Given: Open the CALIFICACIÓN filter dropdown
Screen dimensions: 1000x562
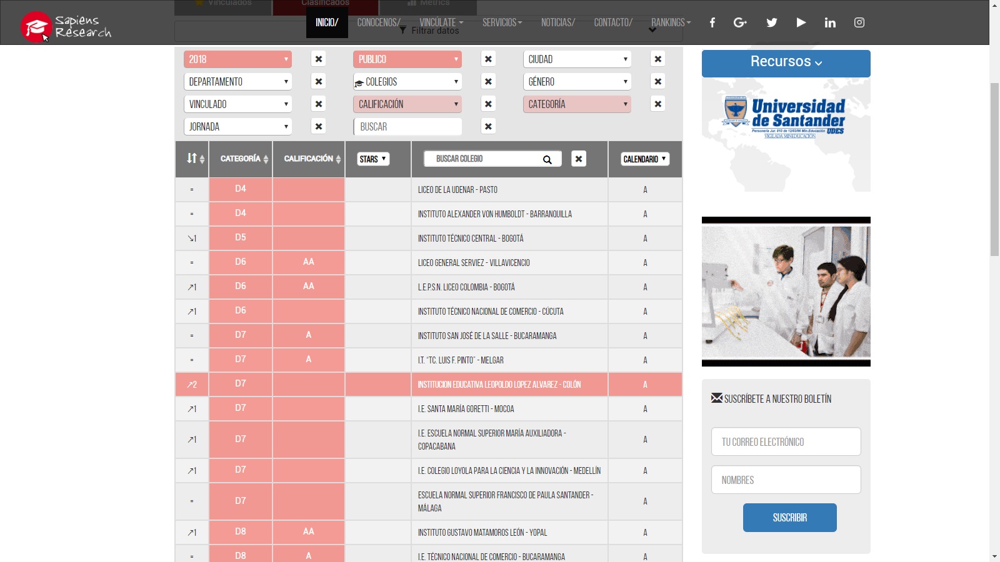Looking at the screenshot, I should tap(407, 104).
